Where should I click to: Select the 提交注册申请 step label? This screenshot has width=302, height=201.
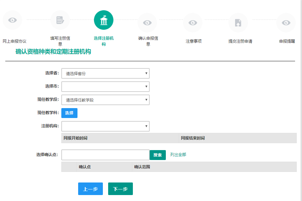pyautogui.click(x=240, y=41)
